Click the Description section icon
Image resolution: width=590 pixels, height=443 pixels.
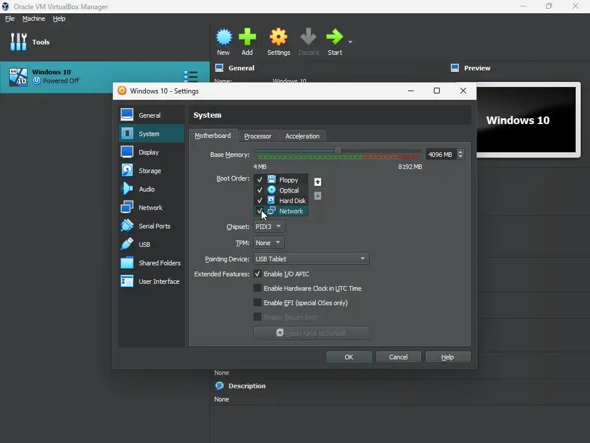(x=220, y=386)
